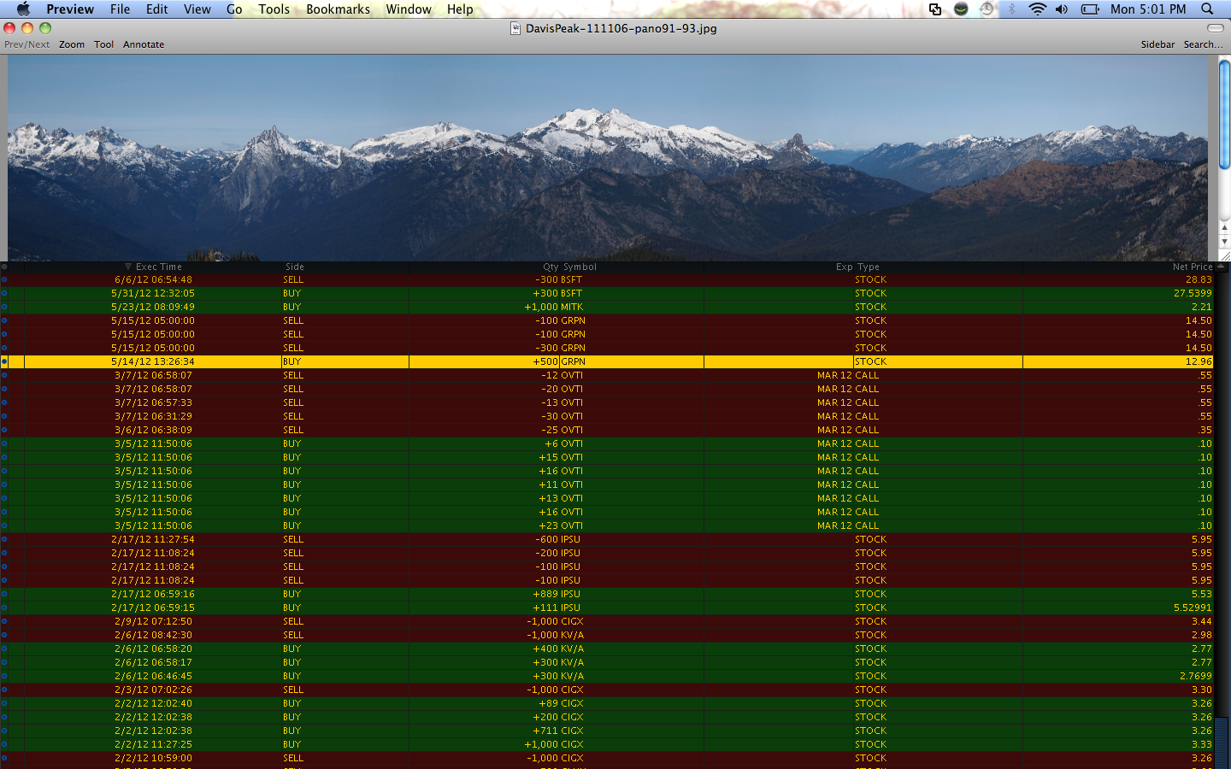Click the Bluetooth icon in menu bar
Screen dimensions: 1231x769
(1012, 9)
